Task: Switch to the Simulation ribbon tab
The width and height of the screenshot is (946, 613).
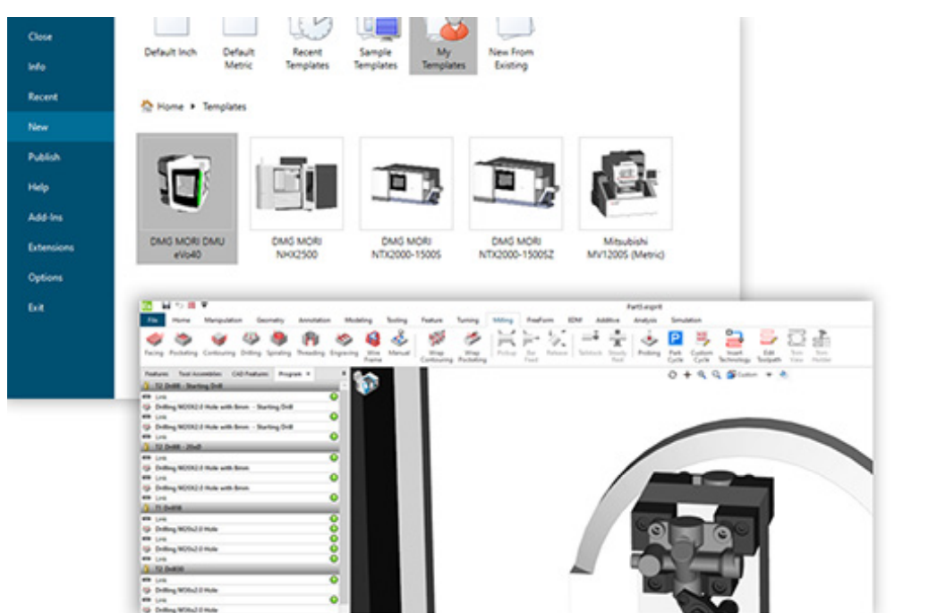Action: tap(686, 319)
